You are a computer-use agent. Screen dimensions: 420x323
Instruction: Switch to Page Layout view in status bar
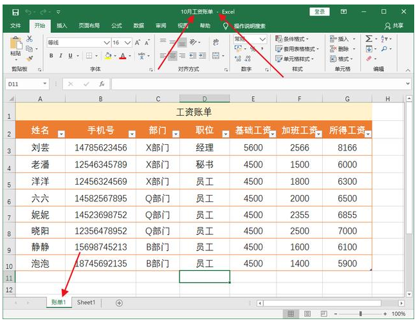(x=306, y=314)
